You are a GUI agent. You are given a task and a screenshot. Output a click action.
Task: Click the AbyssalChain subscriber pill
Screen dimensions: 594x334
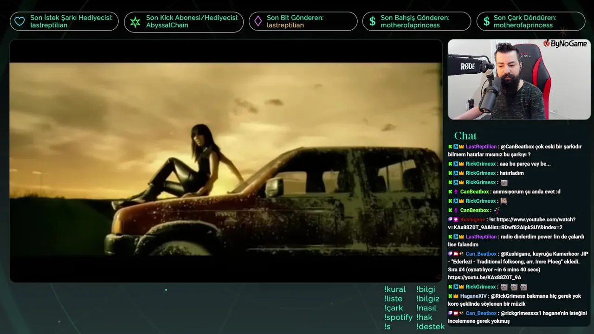(x=184, y=22)
